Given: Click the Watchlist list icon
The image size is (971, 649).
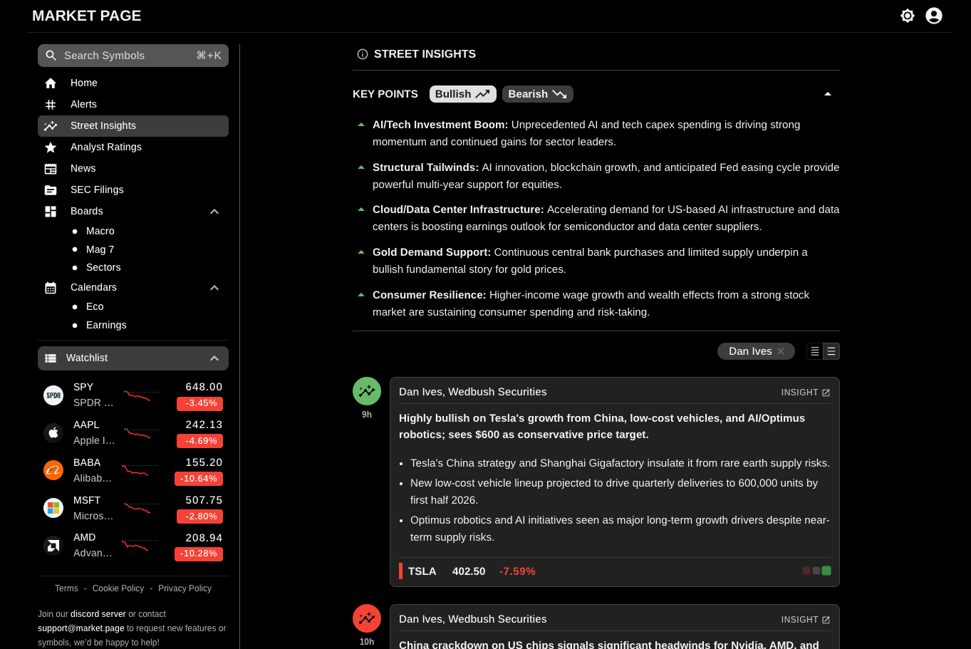Looking at the screenshot, I should (51, 358).
